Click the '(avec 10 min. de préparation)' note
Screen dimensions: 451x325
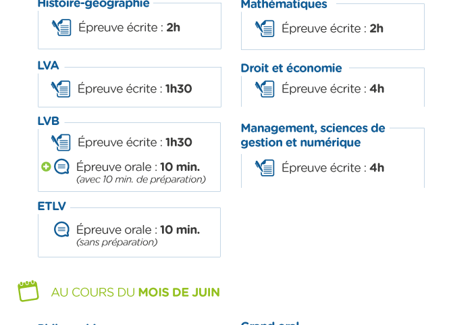[141, 180]
